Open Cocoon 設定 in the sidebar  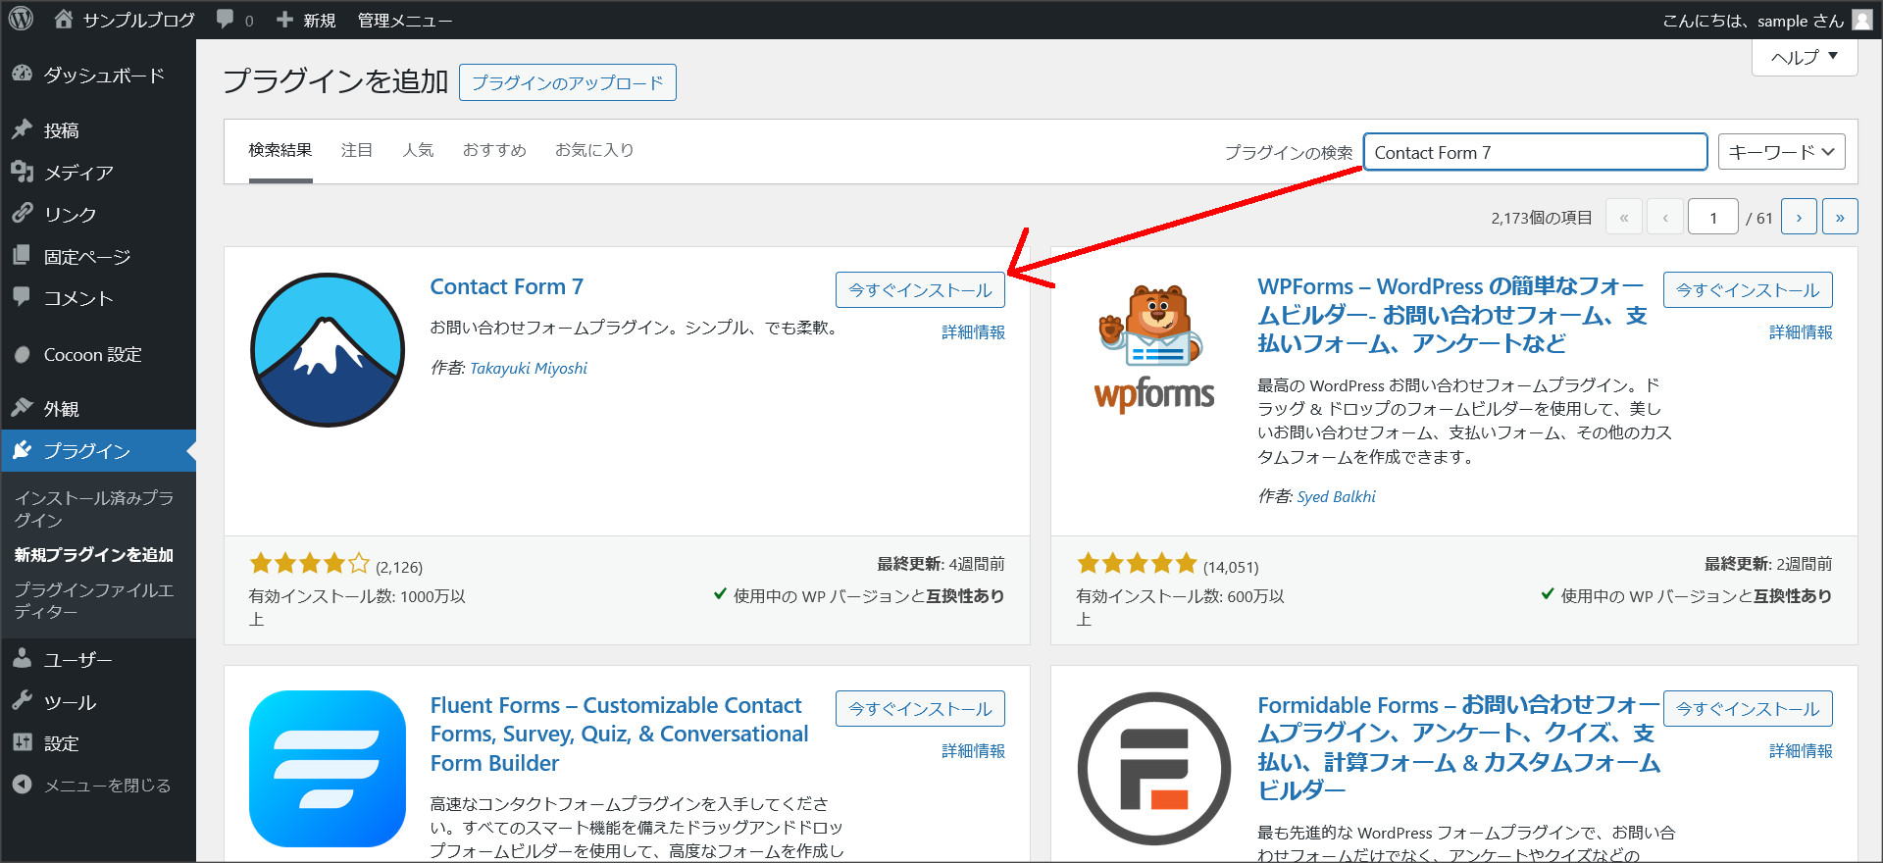click(x=92, y=355)
